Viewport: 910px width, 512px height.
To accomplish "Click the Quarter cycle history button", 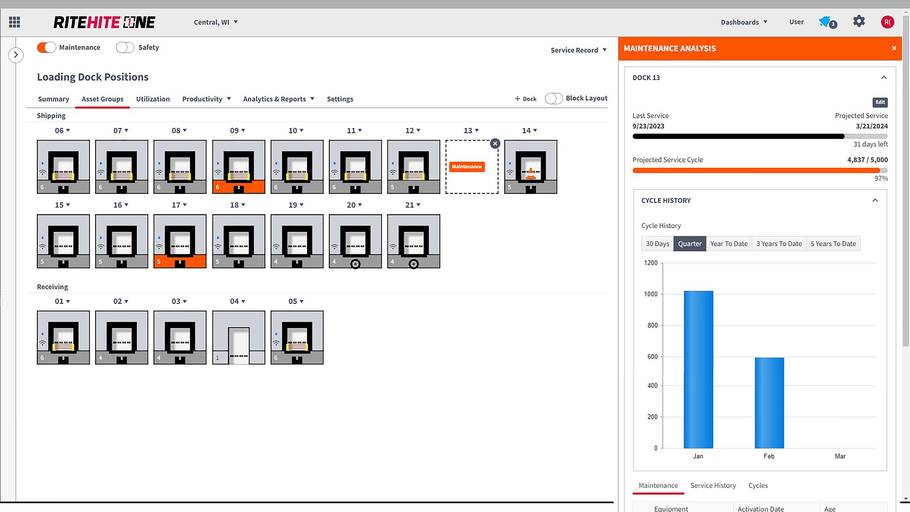I will (x=690, y=243).
